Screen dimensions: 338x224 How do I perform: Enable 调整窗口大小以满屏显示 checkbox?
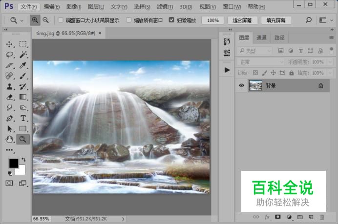[x=61, y=20]
